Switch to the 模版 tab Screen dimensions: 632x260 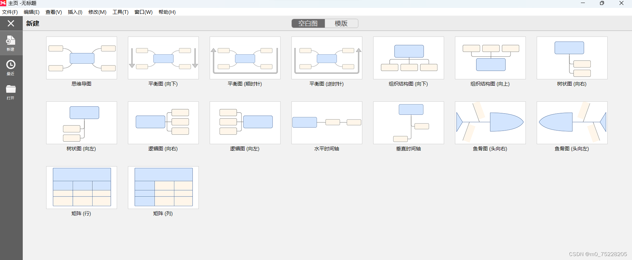click(341, 23)
